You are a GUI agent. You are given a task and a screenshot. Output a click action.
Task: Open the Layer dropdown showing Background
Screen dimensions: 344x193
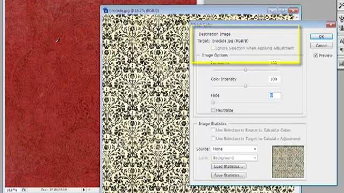pos(234,158)
